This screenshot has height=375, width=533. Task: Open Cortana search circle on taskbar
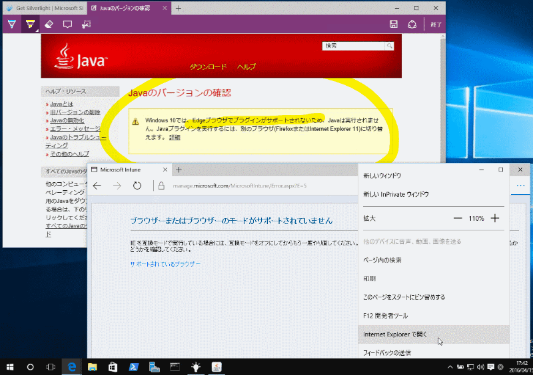coord(30,367)
